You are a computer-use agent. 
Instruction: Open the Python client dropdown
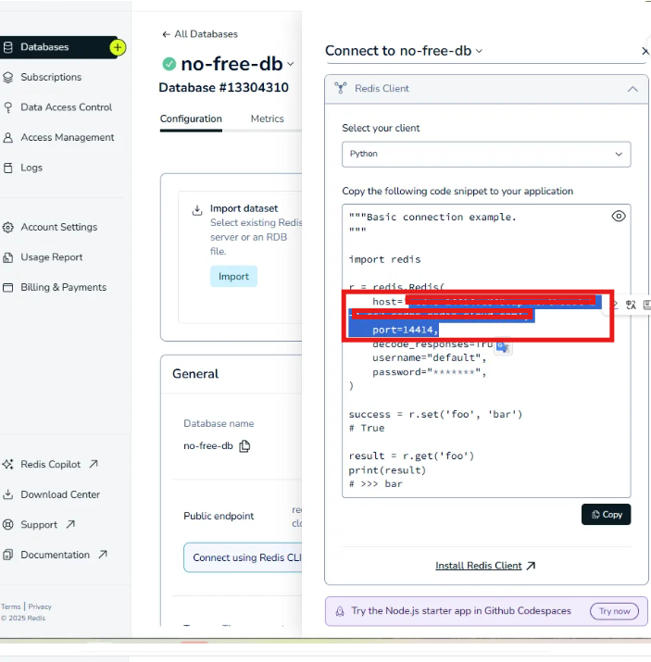tap(486, 154)
